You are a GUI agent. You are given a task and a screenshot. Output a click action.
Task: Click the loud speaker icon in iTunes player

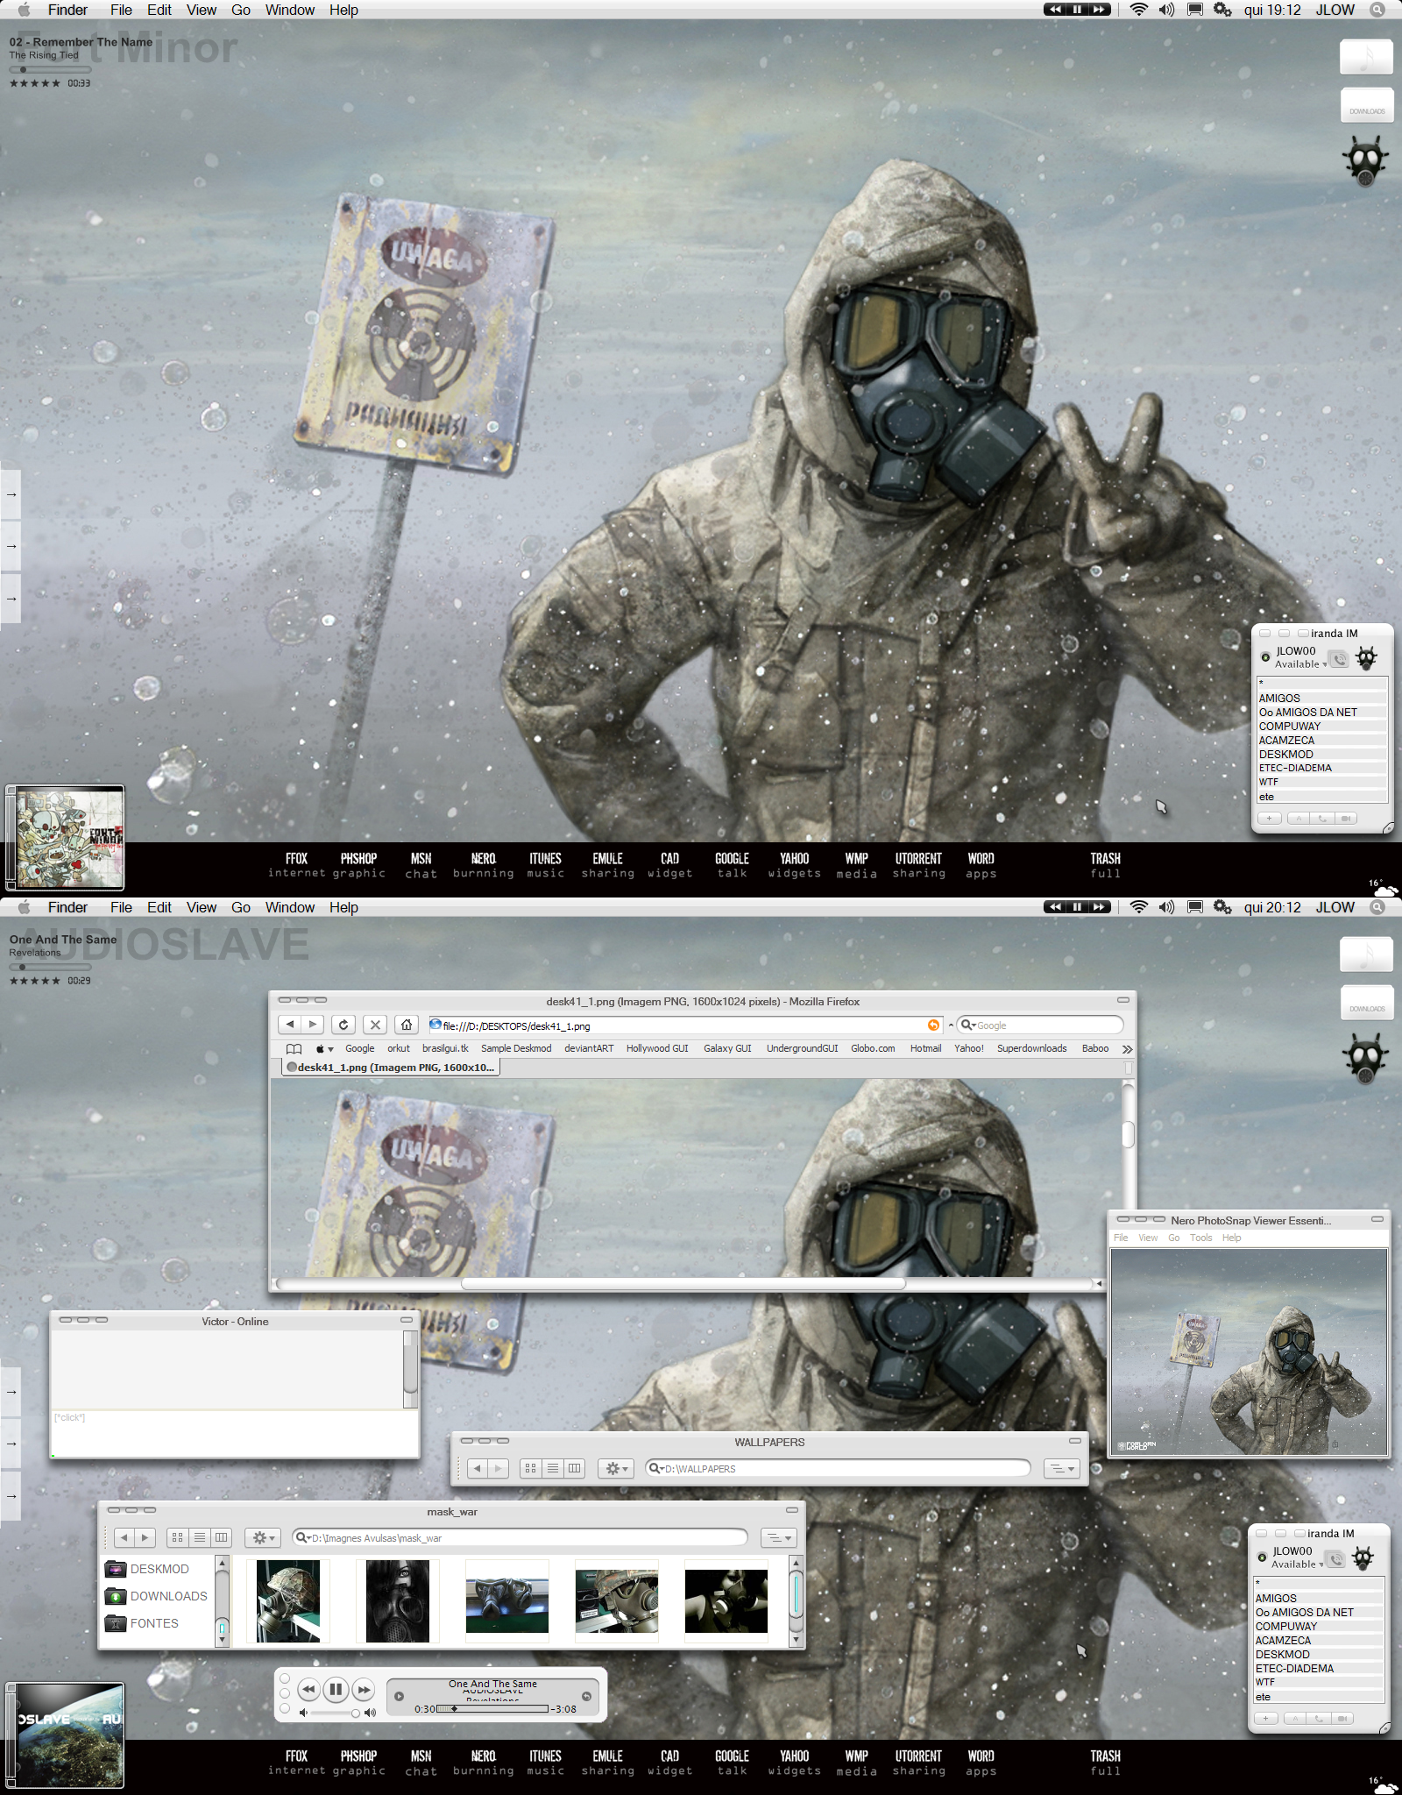(370, 1712)
